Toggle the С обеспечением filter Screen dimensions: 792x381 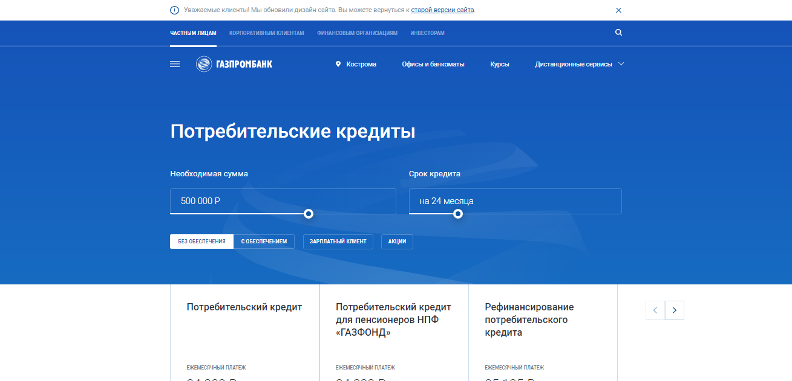click(264, 242)
